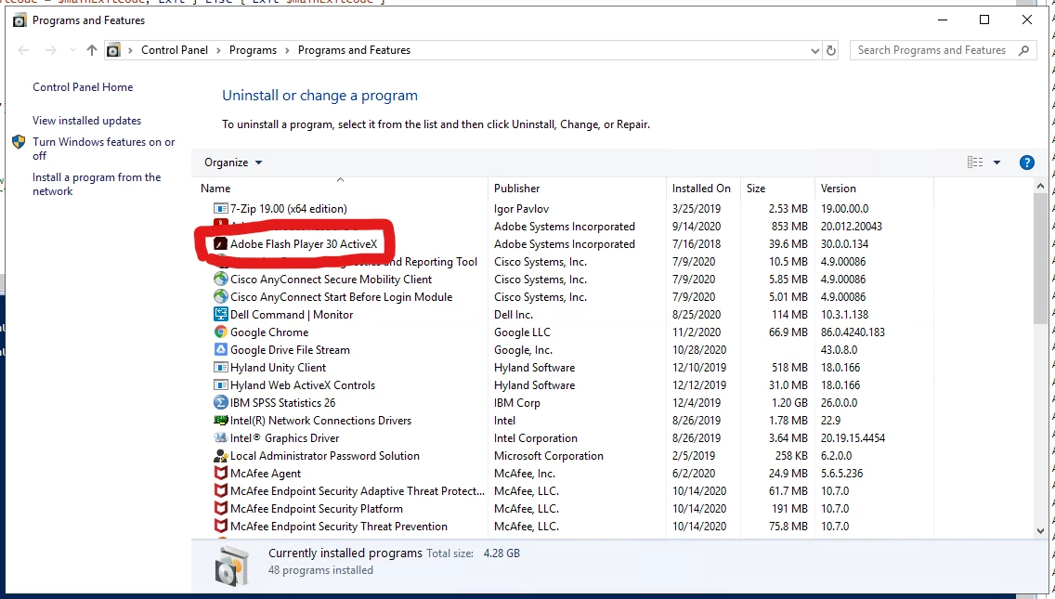Click the list scrollbar up arrow

[1040, 186]
